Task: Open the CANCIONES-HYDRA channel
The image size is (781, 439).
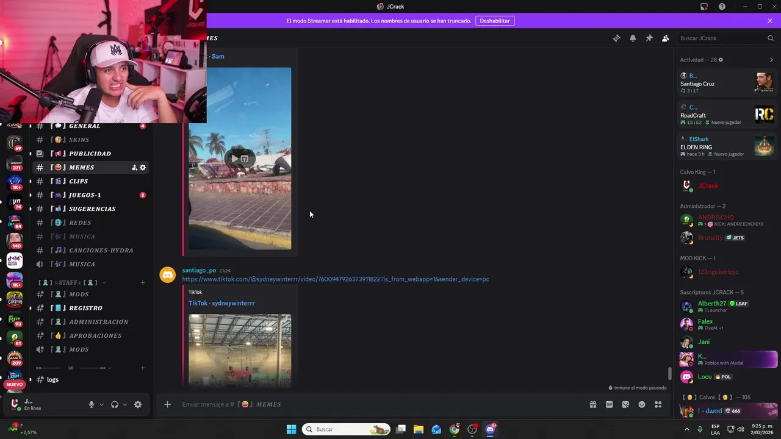Action: click(x=90, y=250)
